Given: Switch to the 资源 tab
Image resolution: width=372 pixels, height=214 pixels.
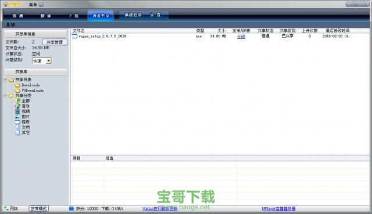Looking at the screenshot, I should point(18,16).
